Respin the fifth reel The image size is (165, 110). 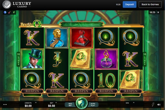click(x=131, y=91)
